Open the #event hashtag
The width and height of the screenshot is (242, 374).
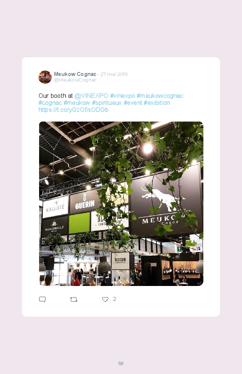(133, 103)
